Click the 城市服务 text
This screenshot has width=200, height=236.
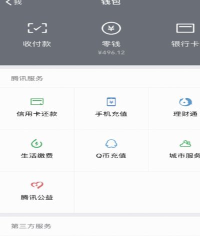pyautogui.click(x=184, y=156)
